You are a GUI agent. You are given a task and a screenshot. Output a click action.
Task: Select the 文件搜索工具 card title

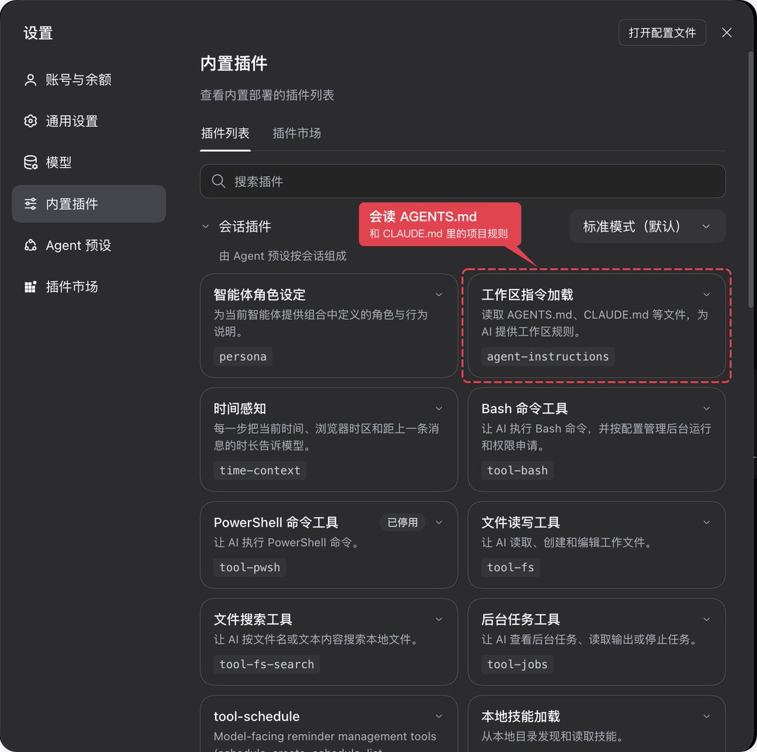pos(253,620)
